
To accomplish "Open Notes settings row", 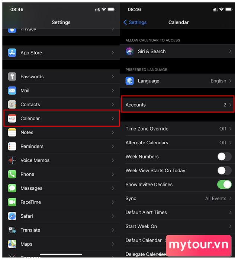I will point(61,132).
